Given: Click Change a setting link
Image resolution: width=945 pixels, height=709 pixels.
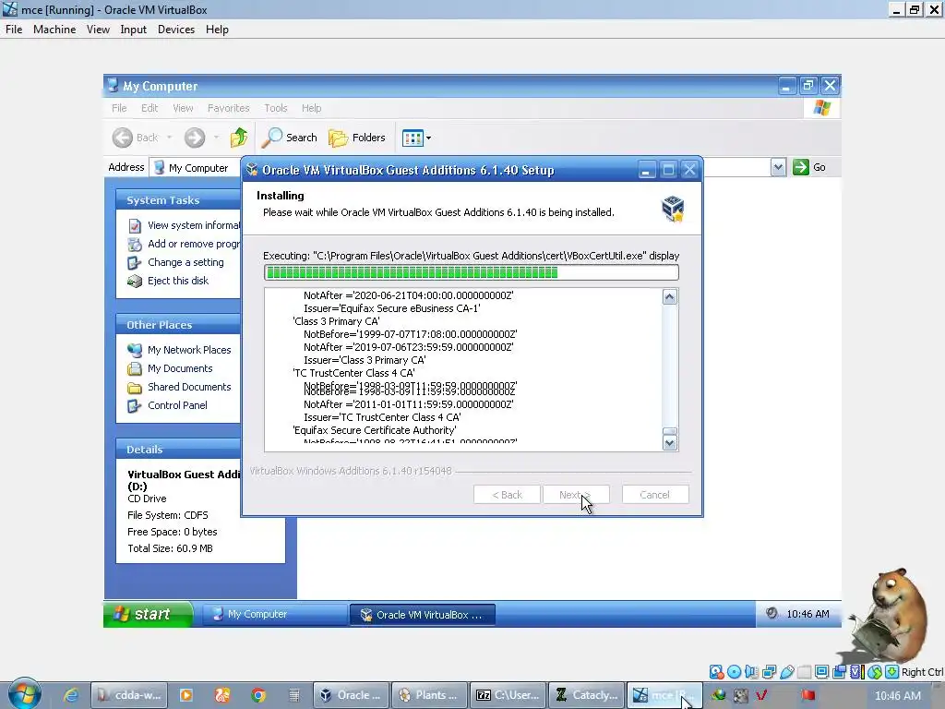Looking at the screenshot, I should (185, 262).
